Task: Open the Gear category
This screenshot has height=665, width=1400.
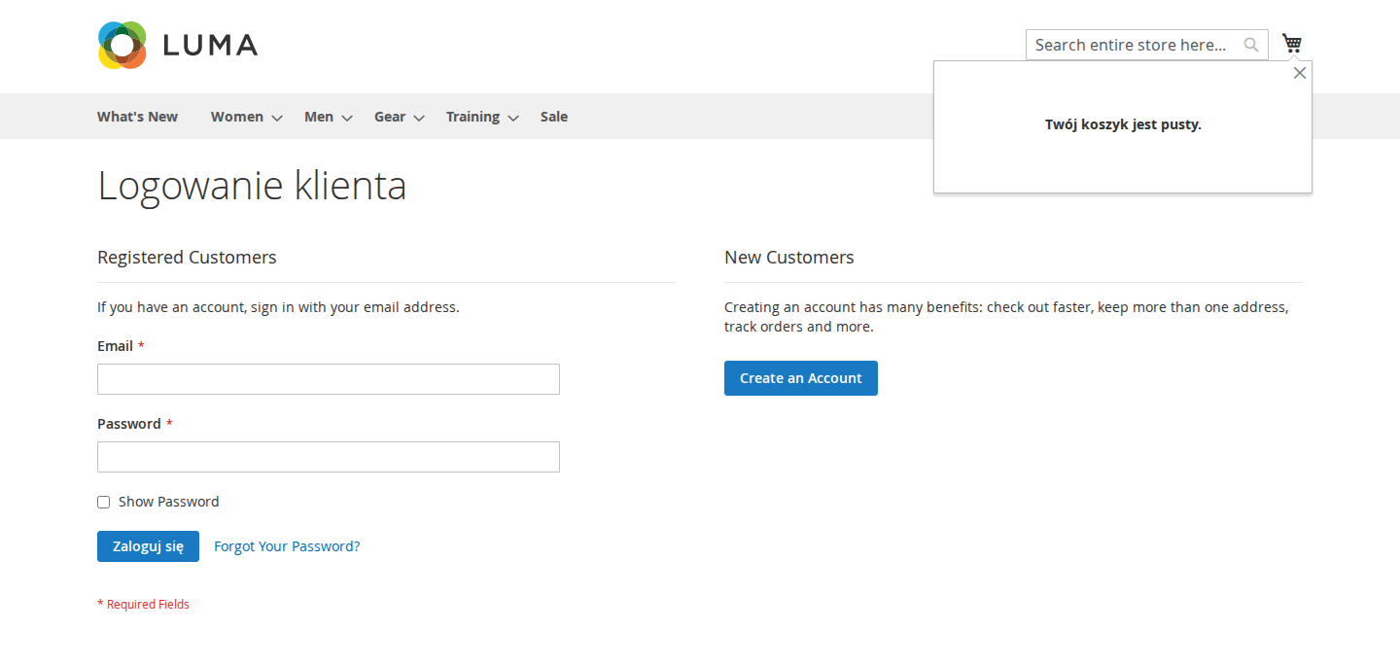Action: point(390,117)
